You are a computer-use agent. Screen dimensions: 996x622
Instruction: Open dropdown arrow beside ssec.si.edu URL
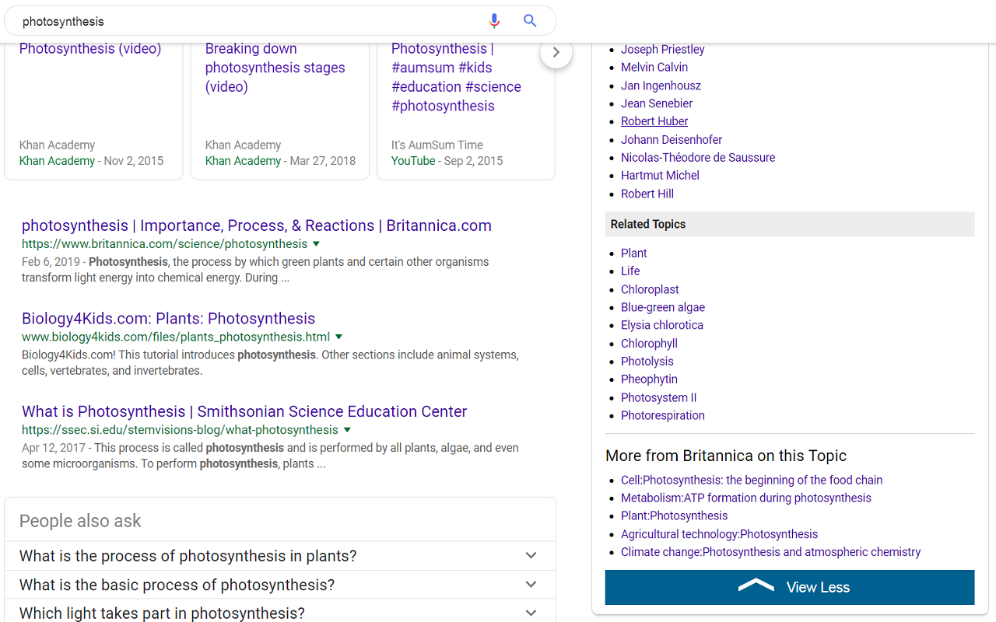coord(348,430)
